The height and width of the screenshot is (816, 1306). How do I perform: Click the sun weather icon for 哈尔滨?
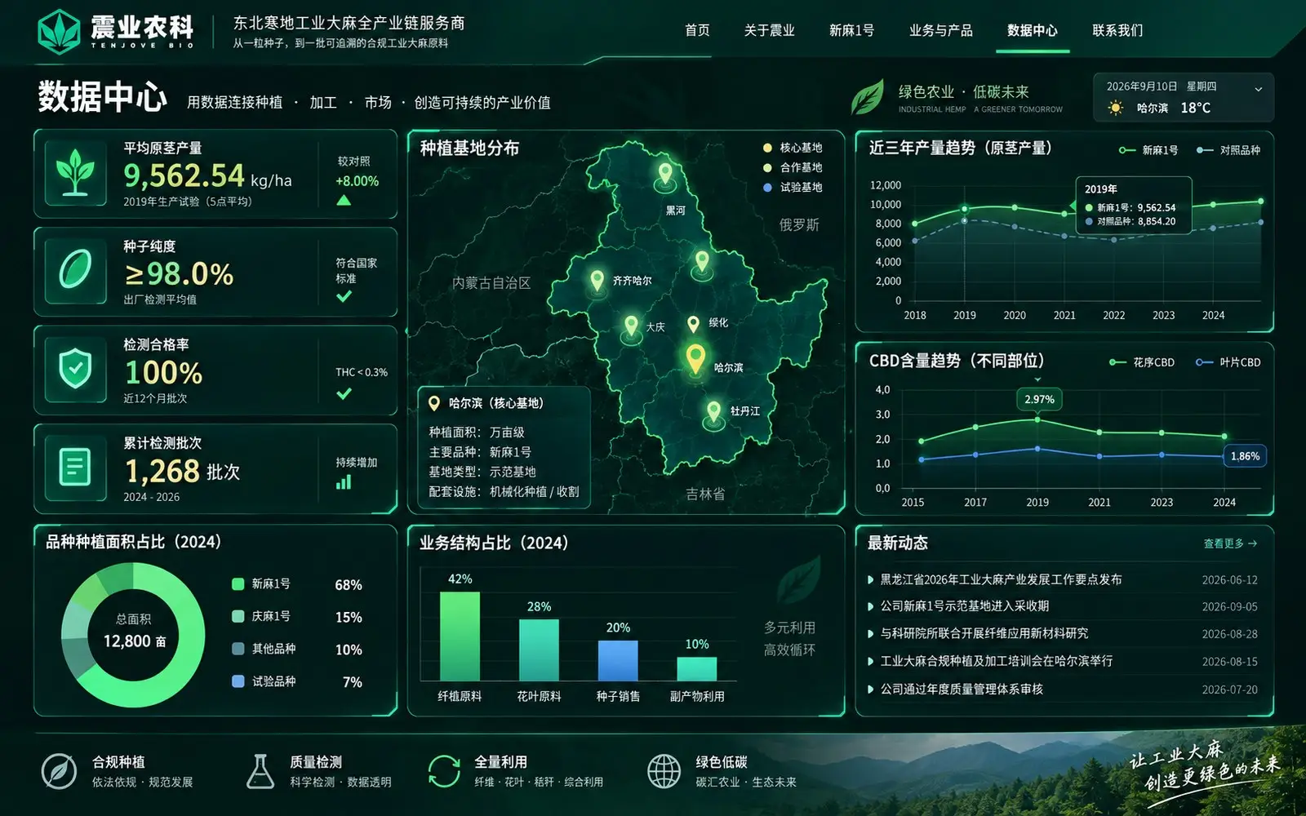(1116, 108)
